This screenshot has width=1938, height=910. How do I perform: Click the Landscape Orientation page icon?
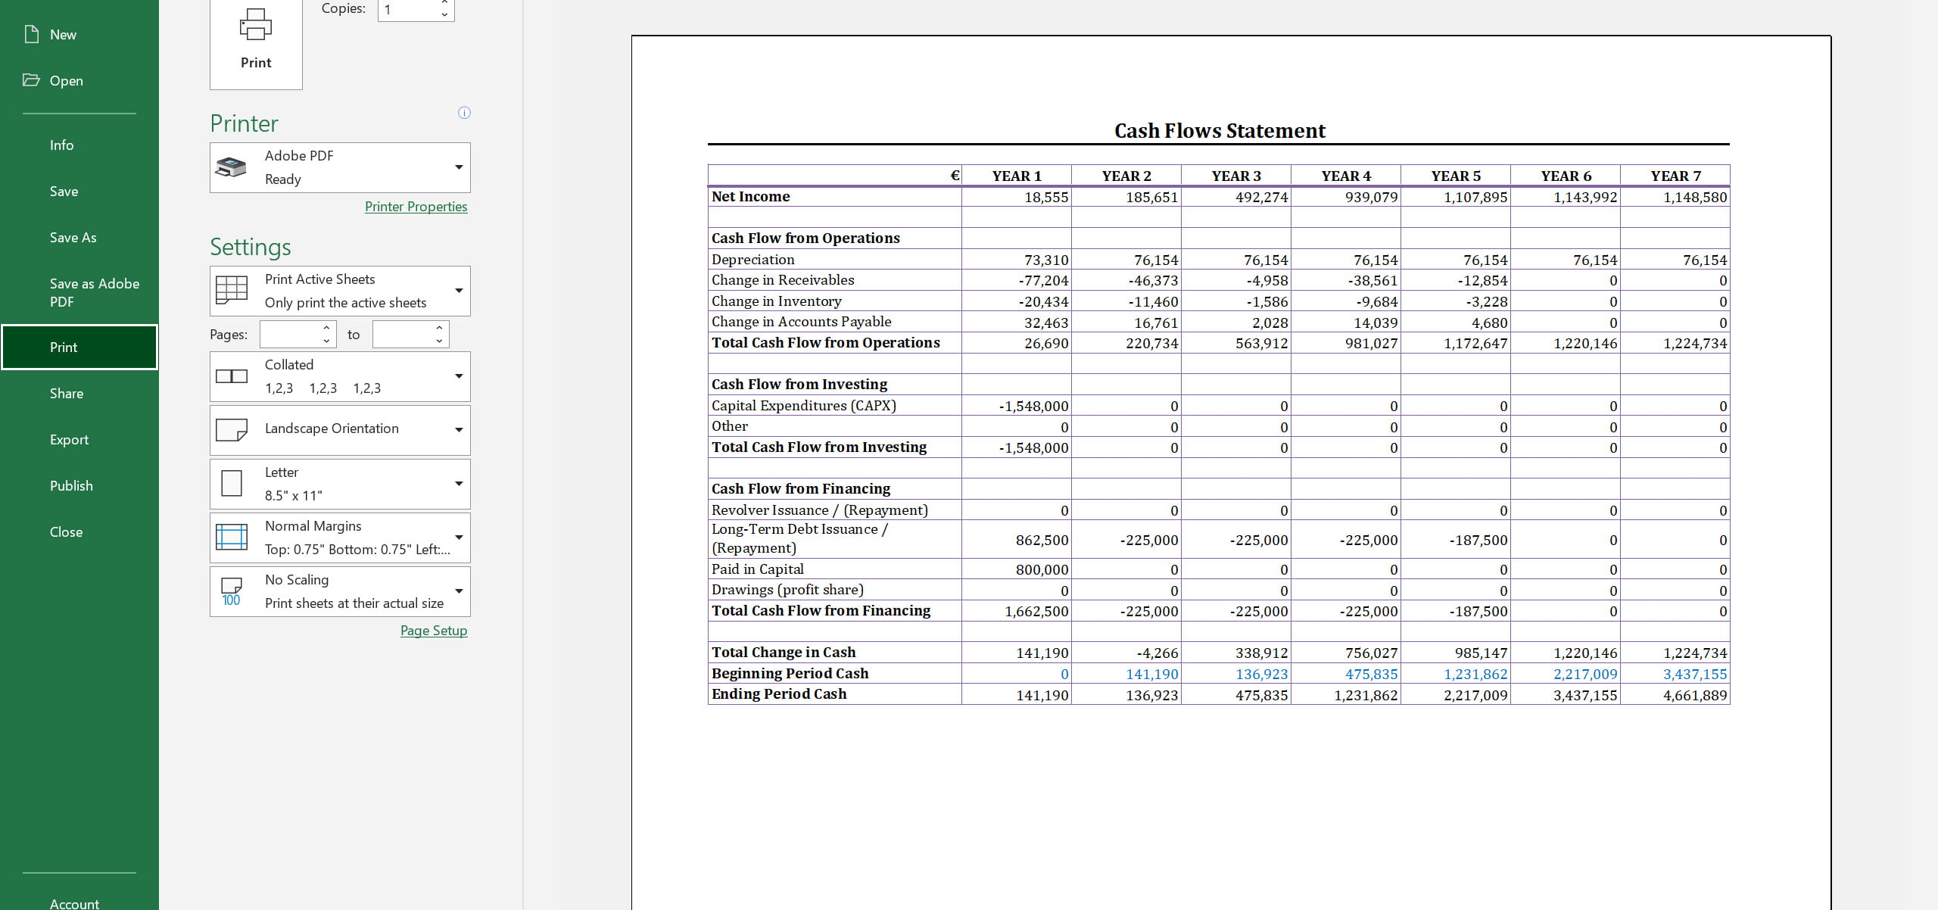coord(232,429)
